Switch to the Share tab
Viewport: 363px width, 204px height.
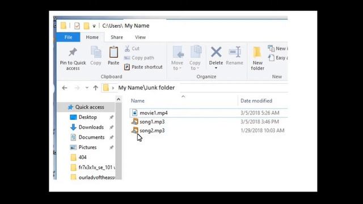[117, 37]
